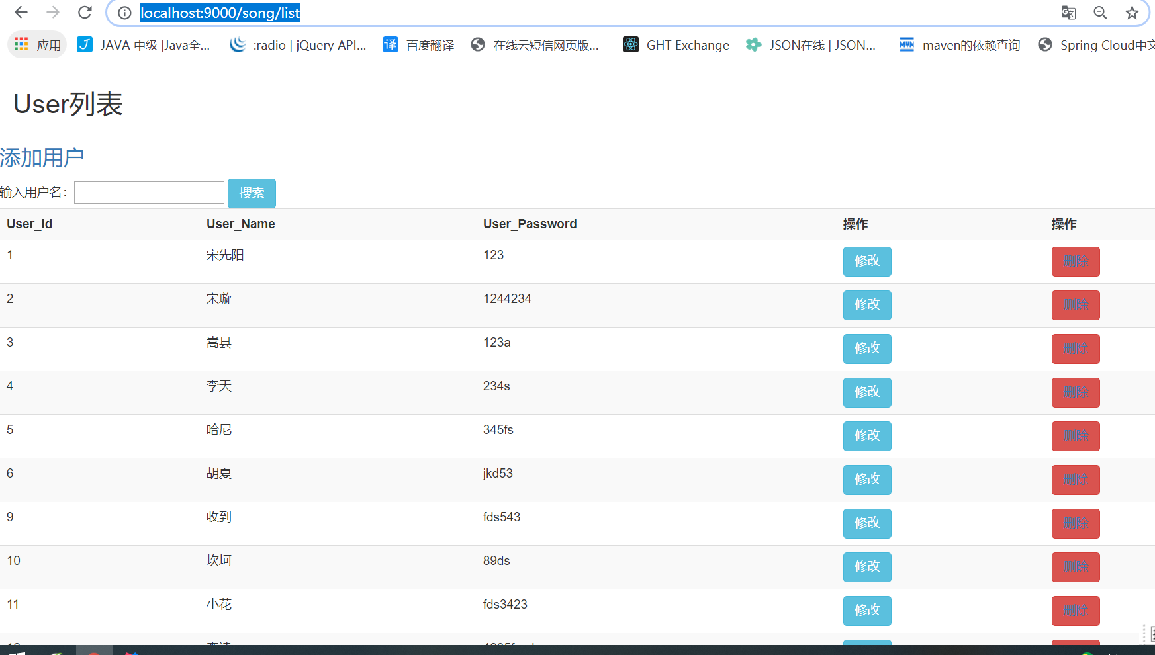Click 删除 for user 胡夏
The image size is (1155, 655).
pyautogui.click(x=1076, y=480)
